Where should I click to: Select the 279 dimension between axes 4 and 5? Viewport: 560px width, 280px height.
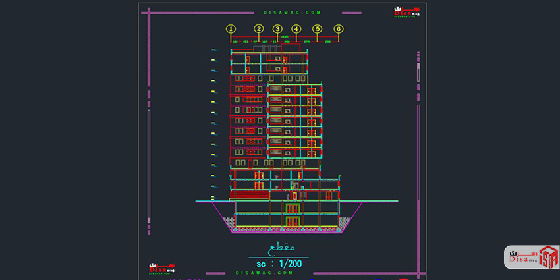point(306,42)
